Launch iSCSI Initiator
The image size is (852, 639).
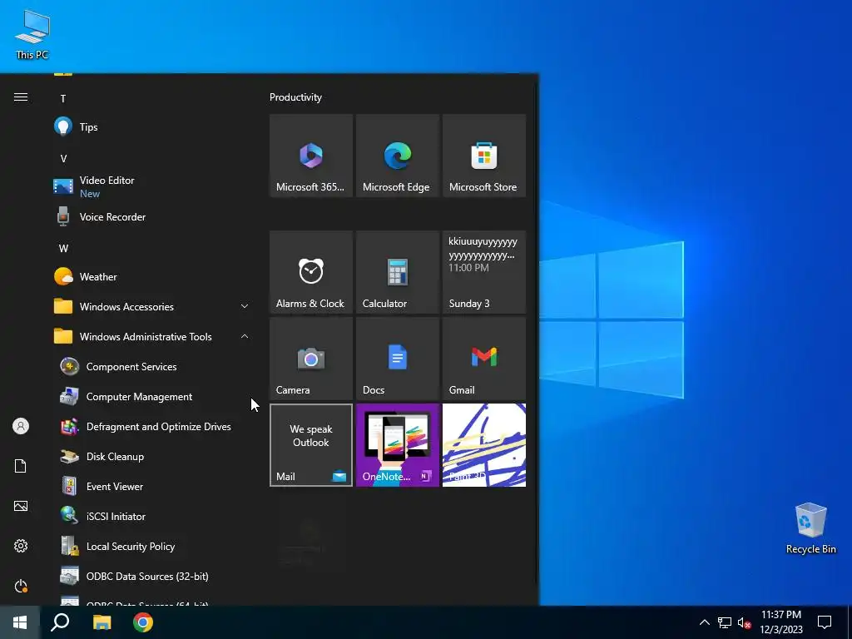click(x=152, y=516)
